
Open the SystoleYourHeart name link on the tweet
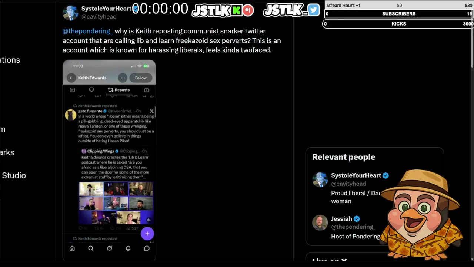pos(107,9)
